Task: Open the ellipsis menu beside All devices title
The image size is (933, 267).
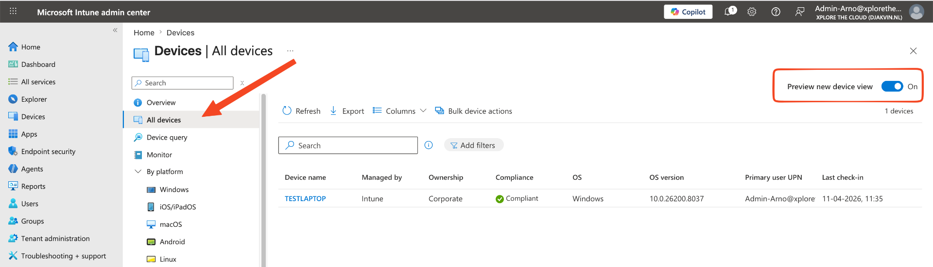Action: (x=290, y=50)
